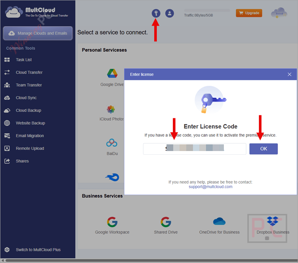Open the Task List icon
Image resolution: width=298 pixels, height=263 pixels.
pos(7,60)
